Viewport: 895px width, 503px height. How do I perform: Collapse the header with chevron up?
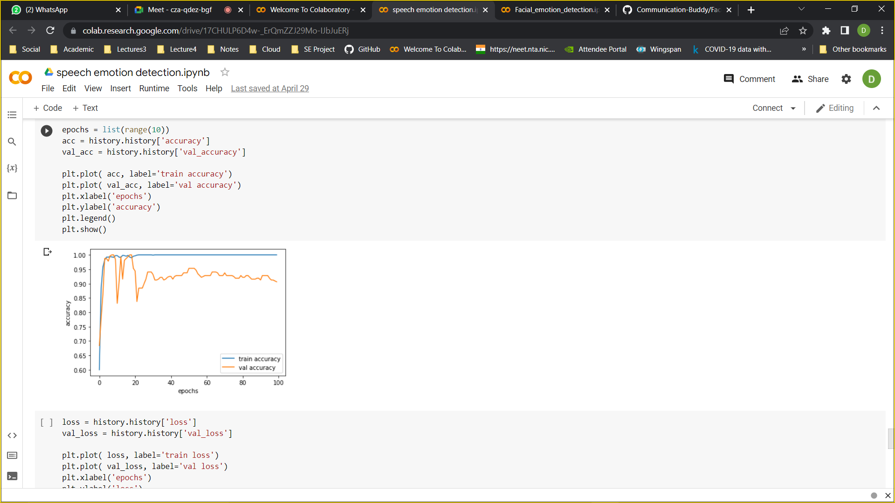[876, 108]
